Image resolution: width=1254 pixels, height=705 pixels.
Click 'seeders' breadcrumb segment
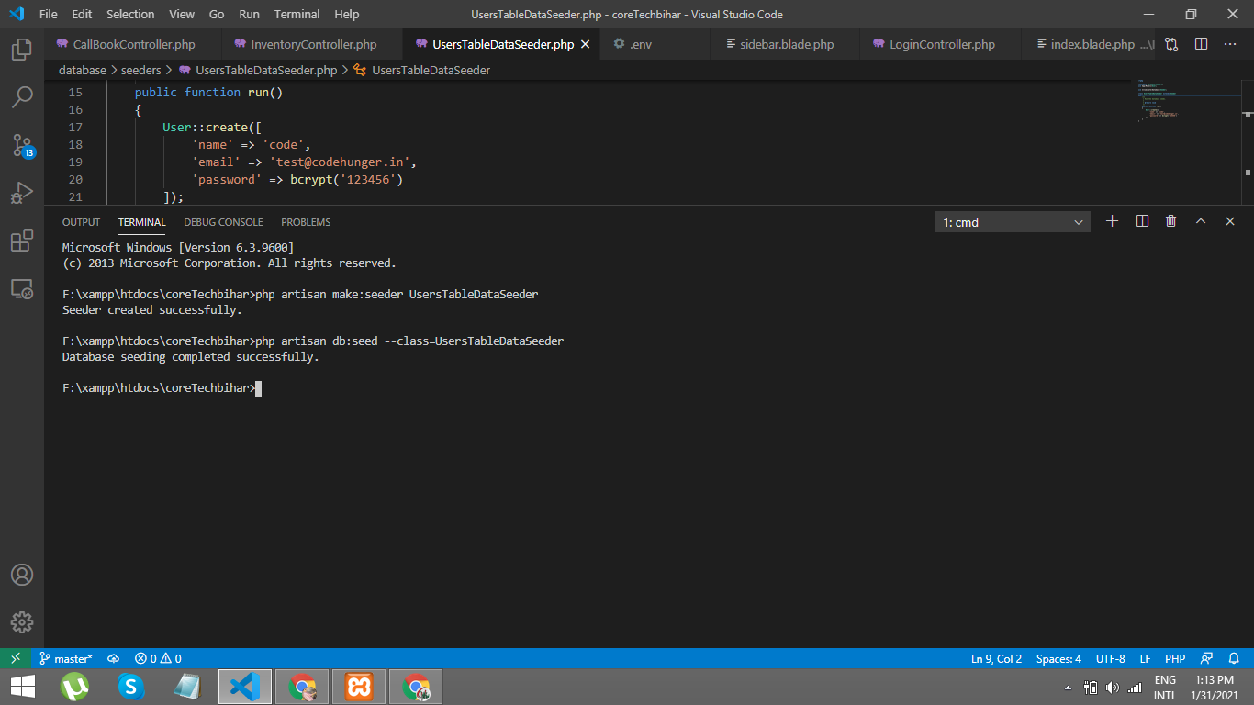pos(141,70)
